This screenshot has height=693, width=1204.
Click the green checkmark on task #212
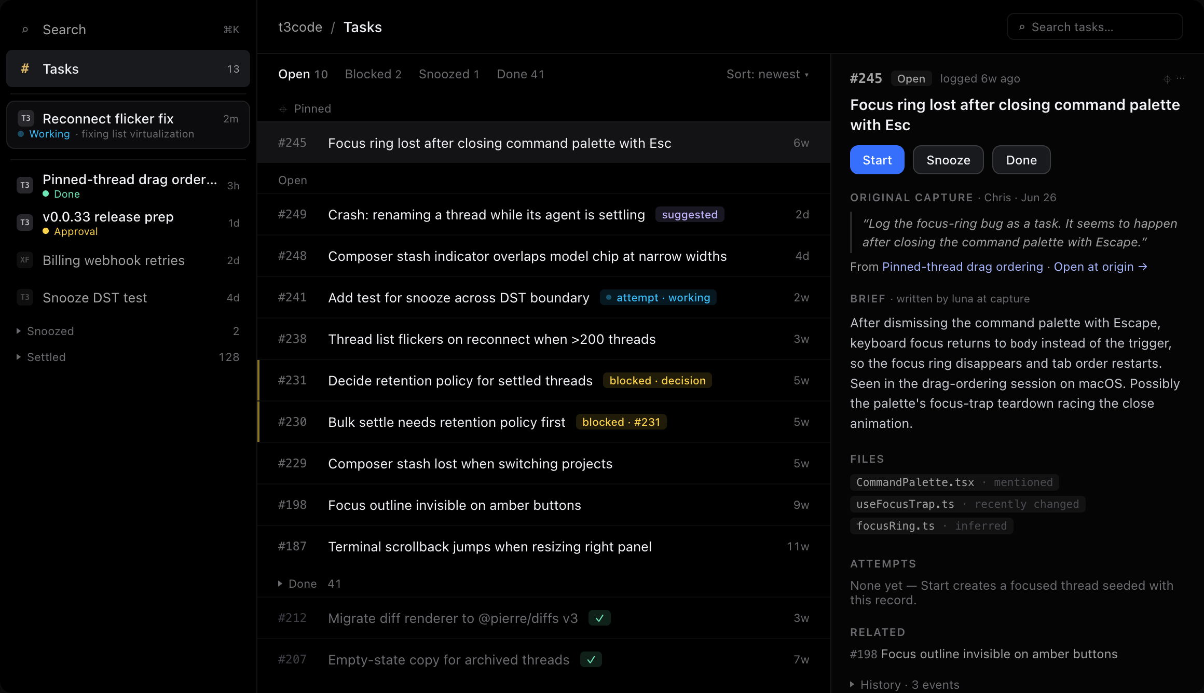click(599, 618)
